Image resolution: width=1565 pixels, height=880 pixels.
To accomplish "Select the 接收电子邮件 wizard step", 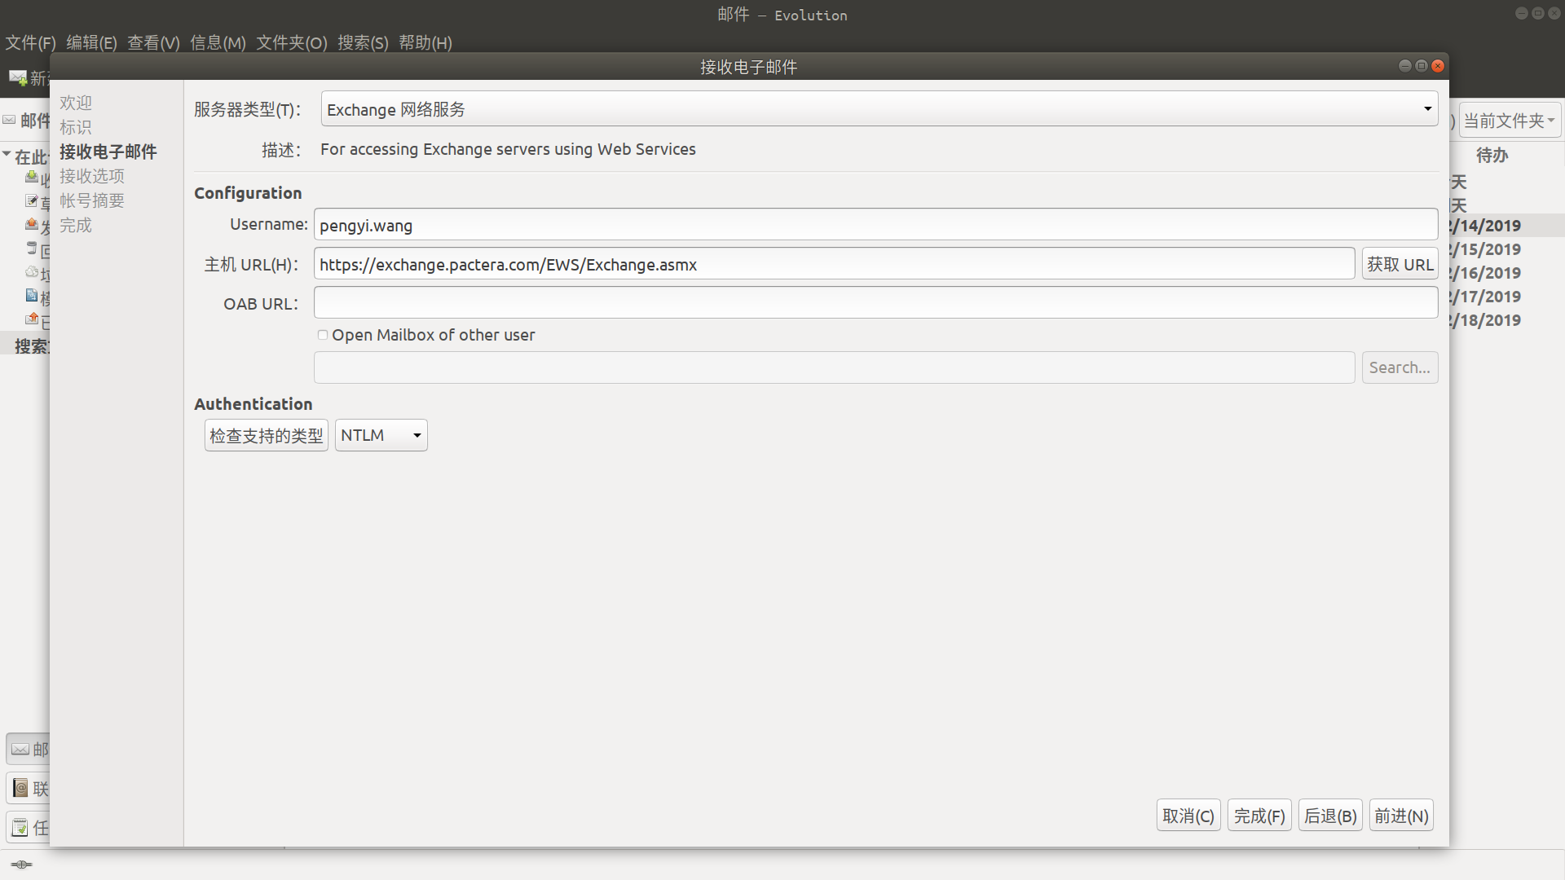I will (108, 152).
